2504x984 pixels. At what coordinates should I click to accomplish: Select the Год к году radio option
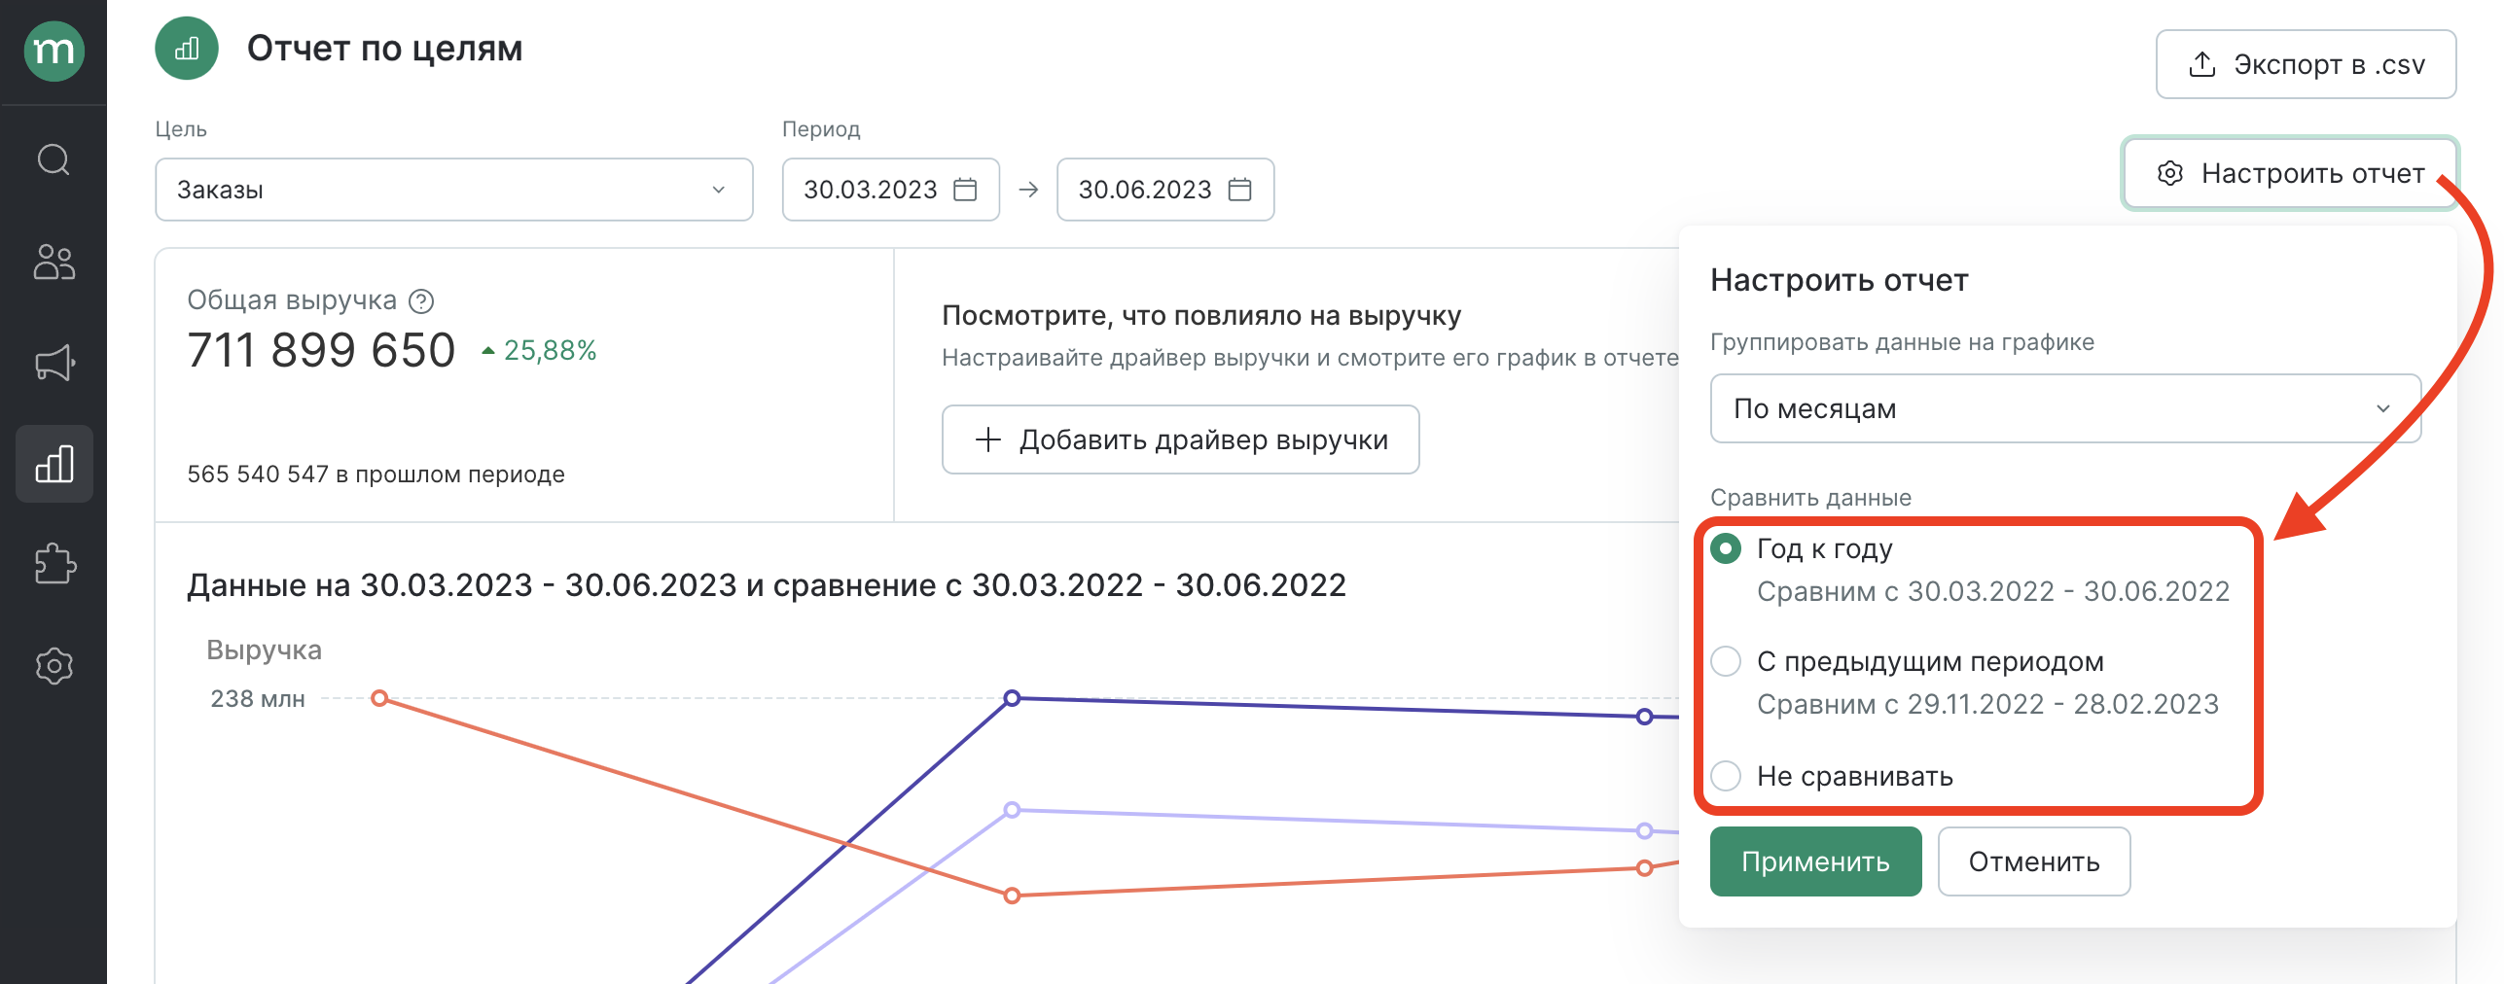(x=1726, y=549)
